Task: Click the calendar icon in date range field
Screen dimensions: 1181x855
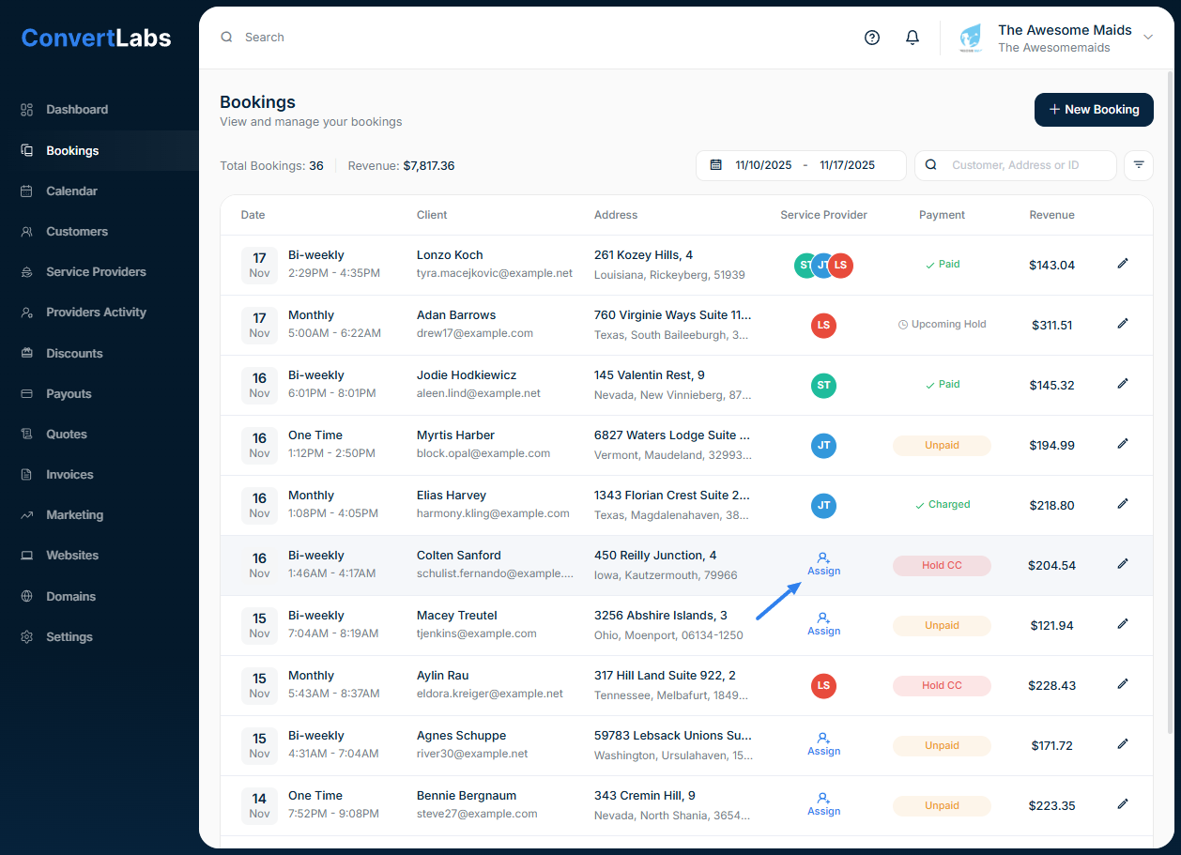Action: pos(716,165)
